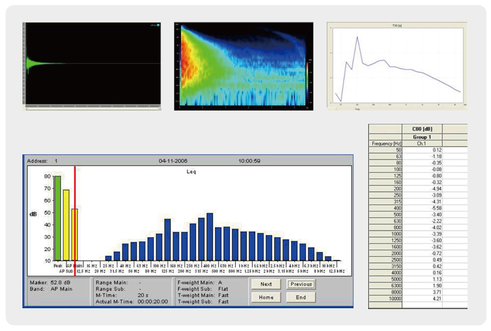Screen dimensions: 491x331
Task: Select the C80 [dB] column header
Action: 422,129
